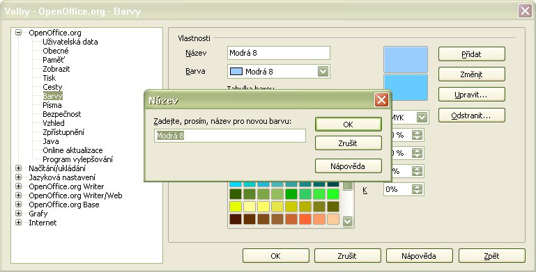Image resolution: width=536 pixels, height=272 pixels.
Task: Select the Paměť tree item
Action: click(54, 60)
